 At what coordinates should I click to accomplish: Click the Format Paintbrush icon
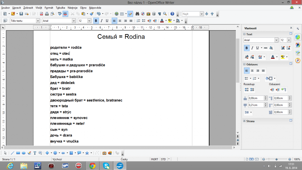[x=92, y=14]
